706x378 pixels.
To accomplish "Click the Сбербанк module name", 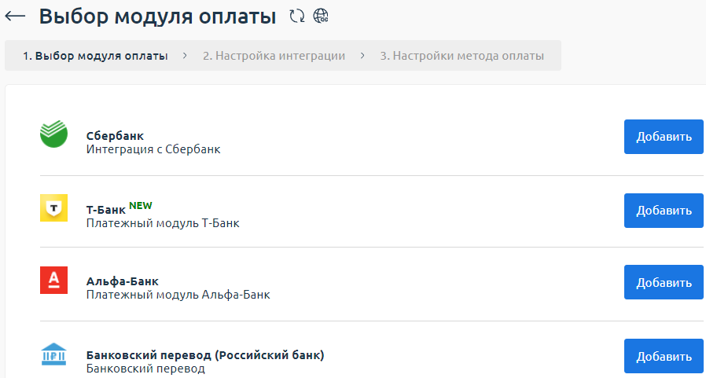I will pyautogui.click(x=115, y=135).
